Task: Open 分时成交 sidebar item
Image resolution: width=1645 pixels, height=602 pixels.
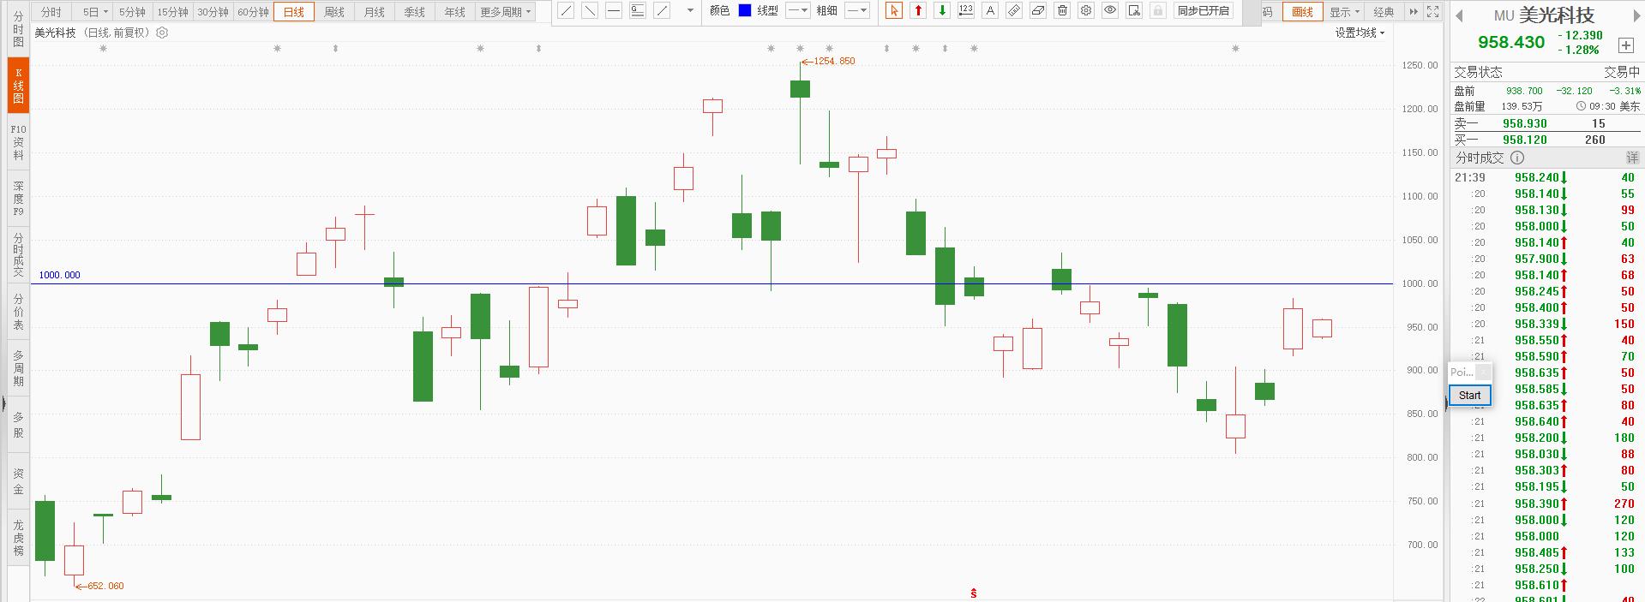Action: [x=18, y=254]
